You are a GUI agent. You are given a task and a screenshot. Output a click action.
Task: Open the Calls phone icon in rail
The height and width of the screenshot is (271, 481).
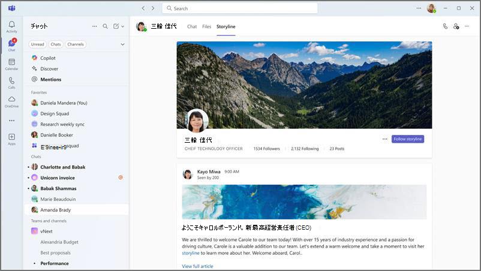coord(11,83)
